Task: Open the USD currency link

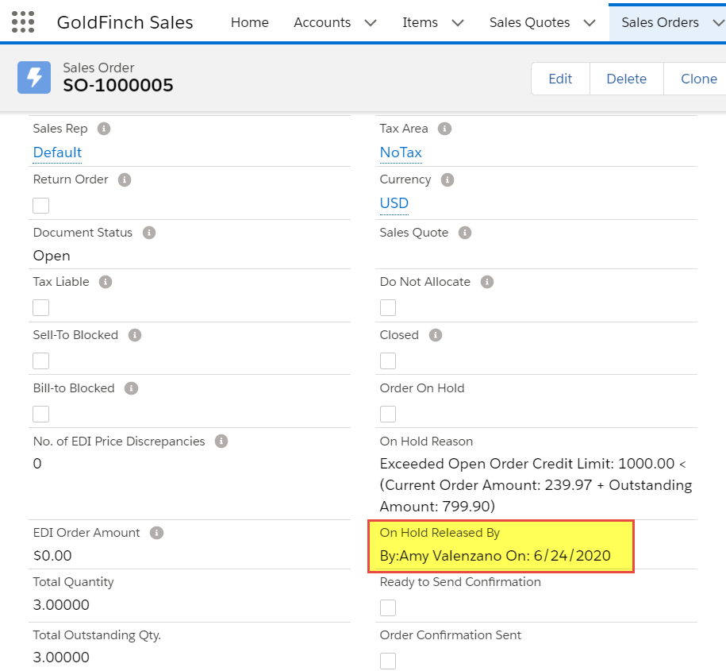Action: point(394,203)
